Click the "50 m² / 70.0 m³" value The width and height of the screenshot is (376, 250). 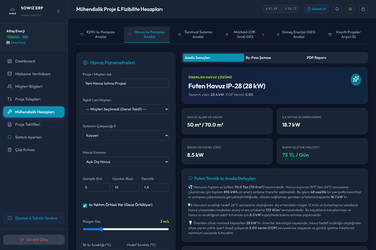point(205,125)
